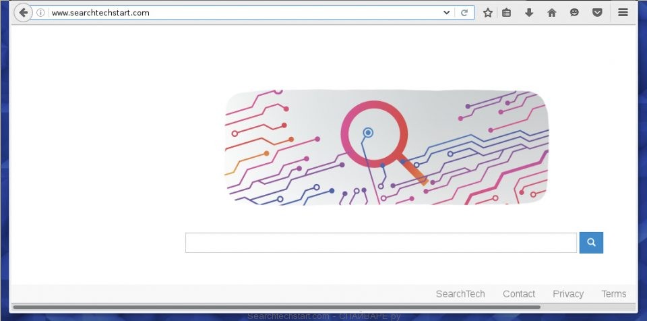This screenshot has height=321, width=647.
Task: Reload the page with the refresh icon
Action: pyautogui.click(x=464, y=13)
